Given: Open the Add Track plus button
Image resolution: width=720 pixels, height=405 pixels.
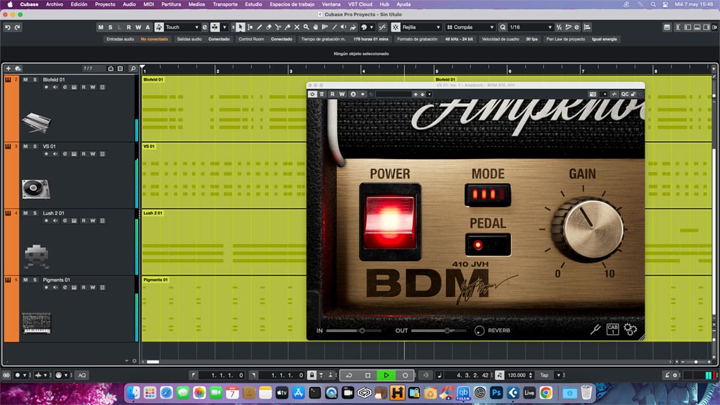Looking at the screenshot, I should pos(9,68).
